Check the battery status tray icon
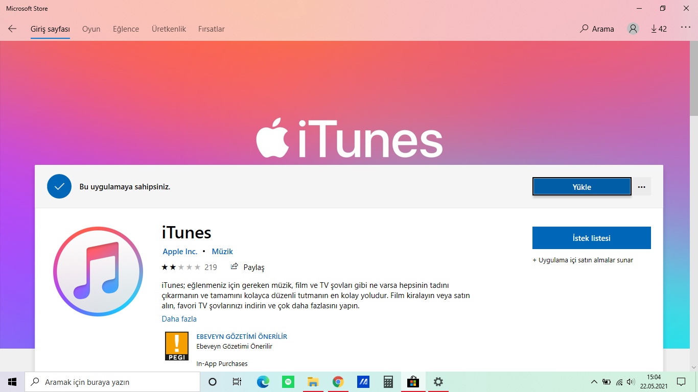 point(607,382)
